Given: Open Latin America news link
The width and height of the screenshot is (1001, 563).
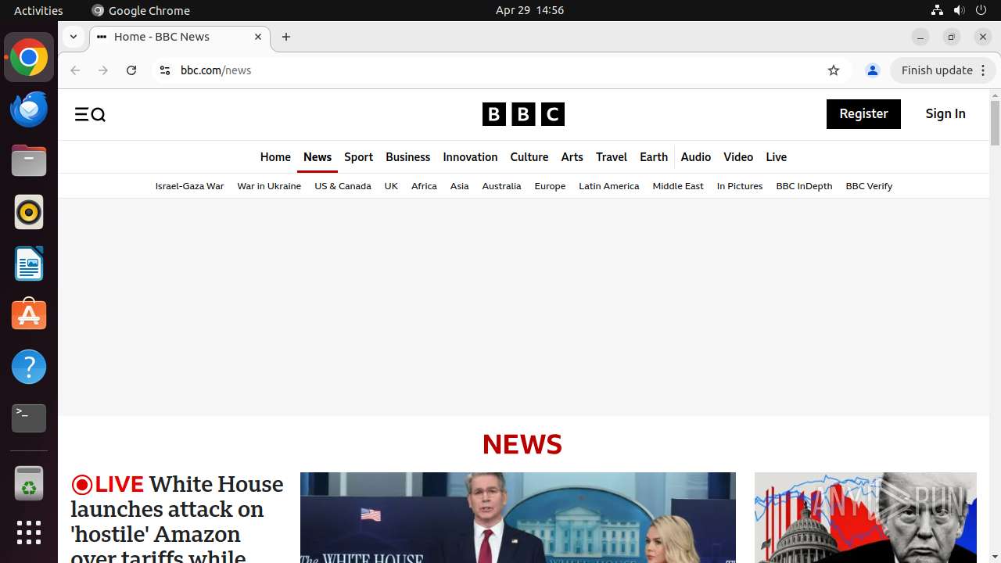Looking at the screenshot, I should tap(608, 186).
